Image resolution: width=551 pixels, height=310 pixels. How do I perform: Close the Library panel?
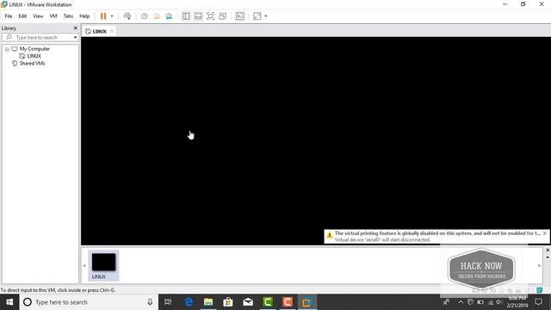coord(75,28)
